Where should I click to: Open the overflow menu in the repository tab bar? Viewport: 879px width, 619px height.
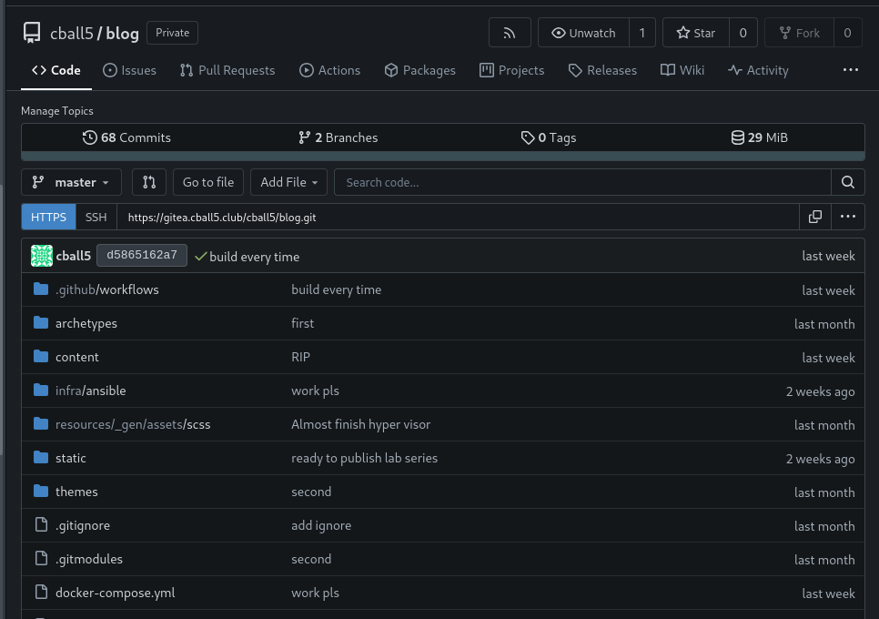(851, 70)
